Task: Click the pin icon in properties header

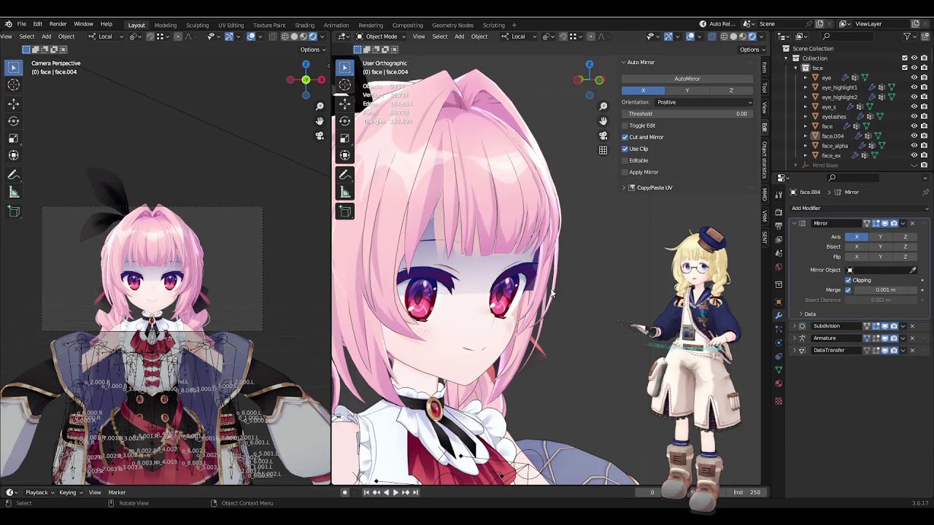Action: [926, 192]
